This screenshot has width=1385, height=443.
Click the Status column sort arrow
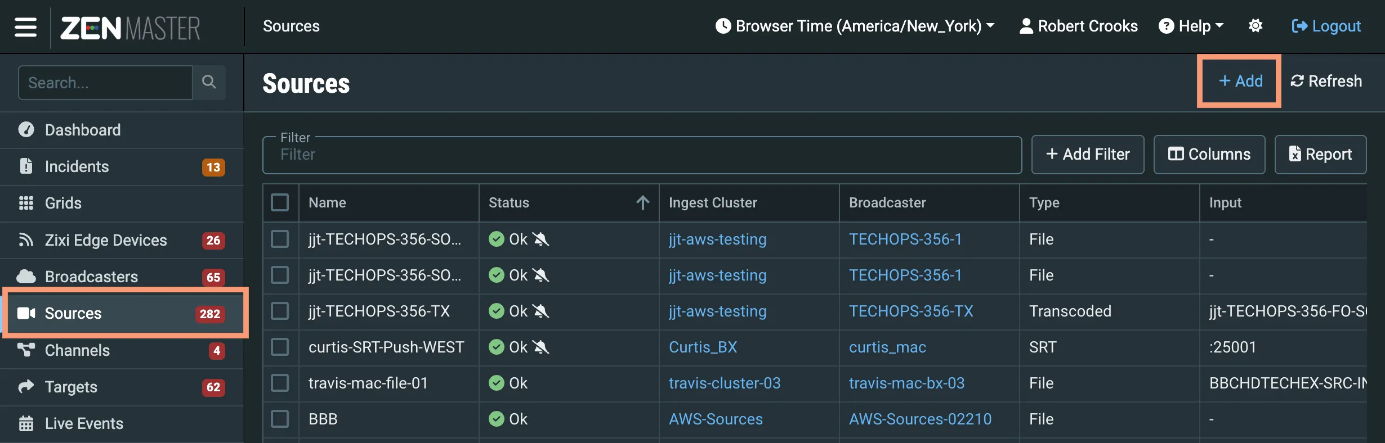643,202
